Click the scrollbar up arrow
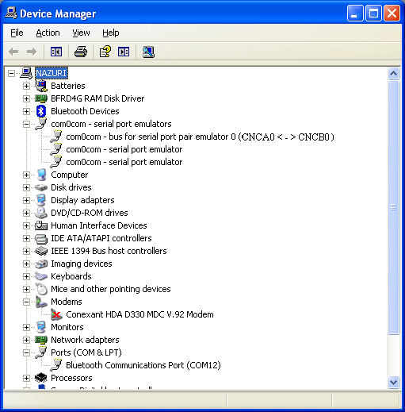Viewport: 405px width, 412px height. 393,73
